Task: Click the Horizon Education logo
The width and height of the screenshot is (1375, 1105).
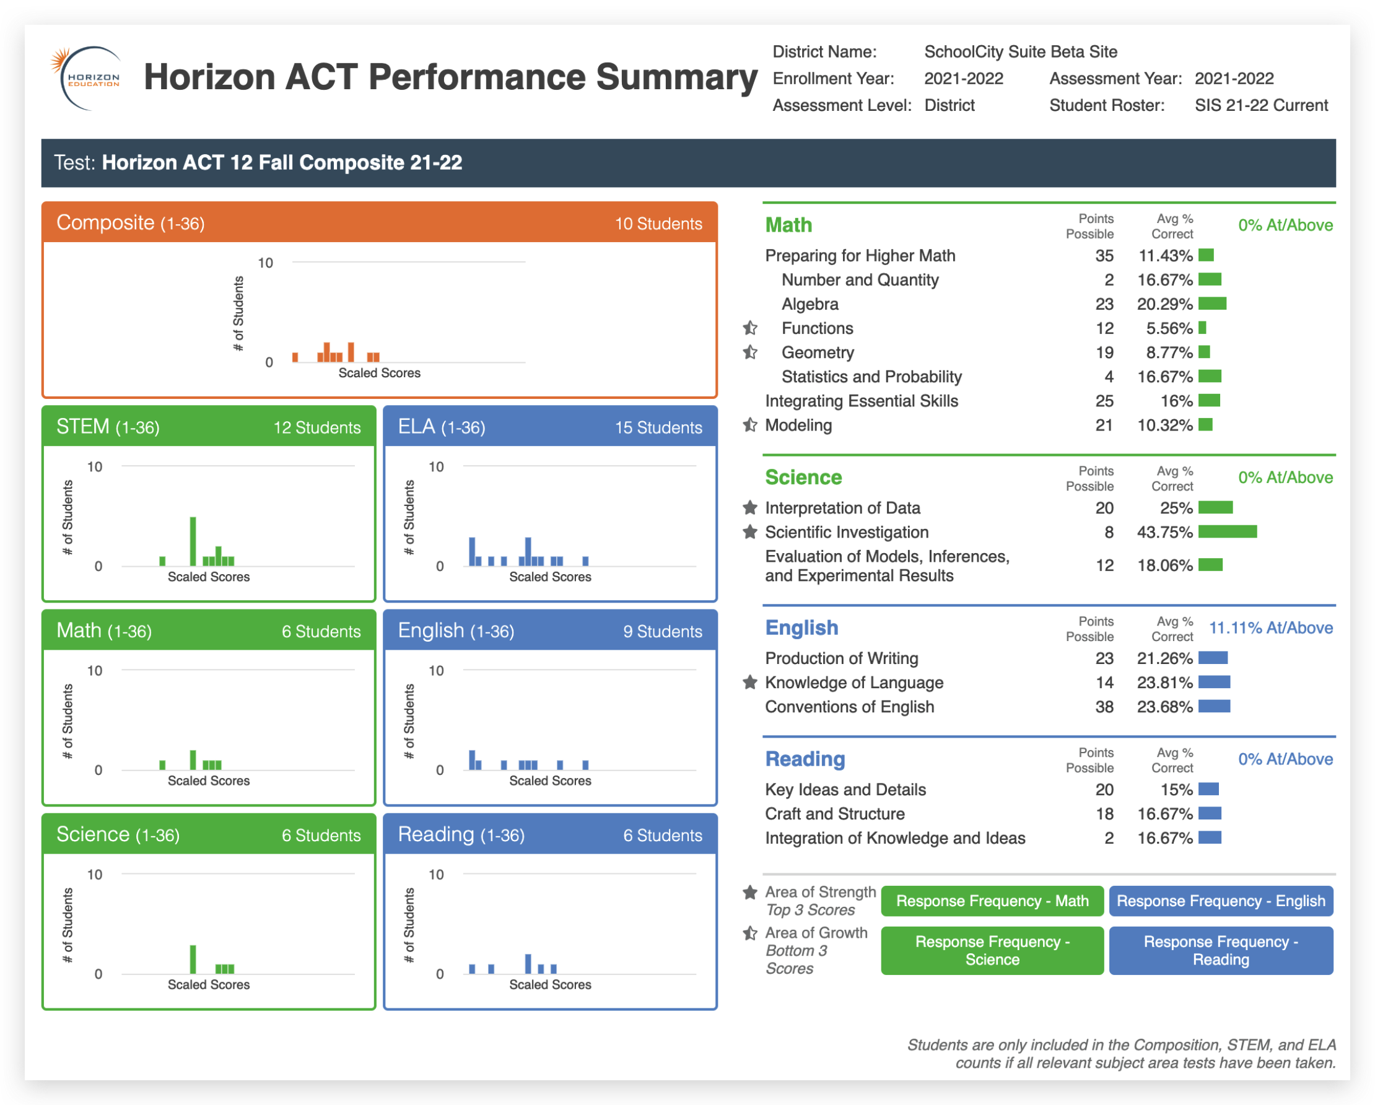Action: point(86,78)
